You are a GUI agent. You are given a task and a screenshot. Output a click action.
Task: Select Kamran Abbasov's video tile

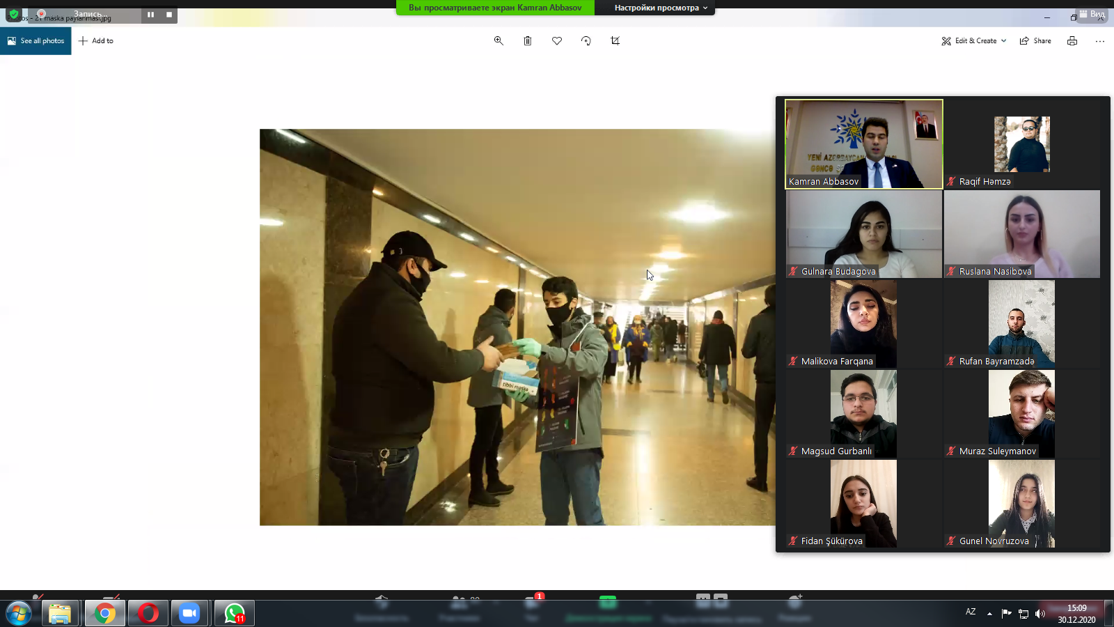pos(864,144)
